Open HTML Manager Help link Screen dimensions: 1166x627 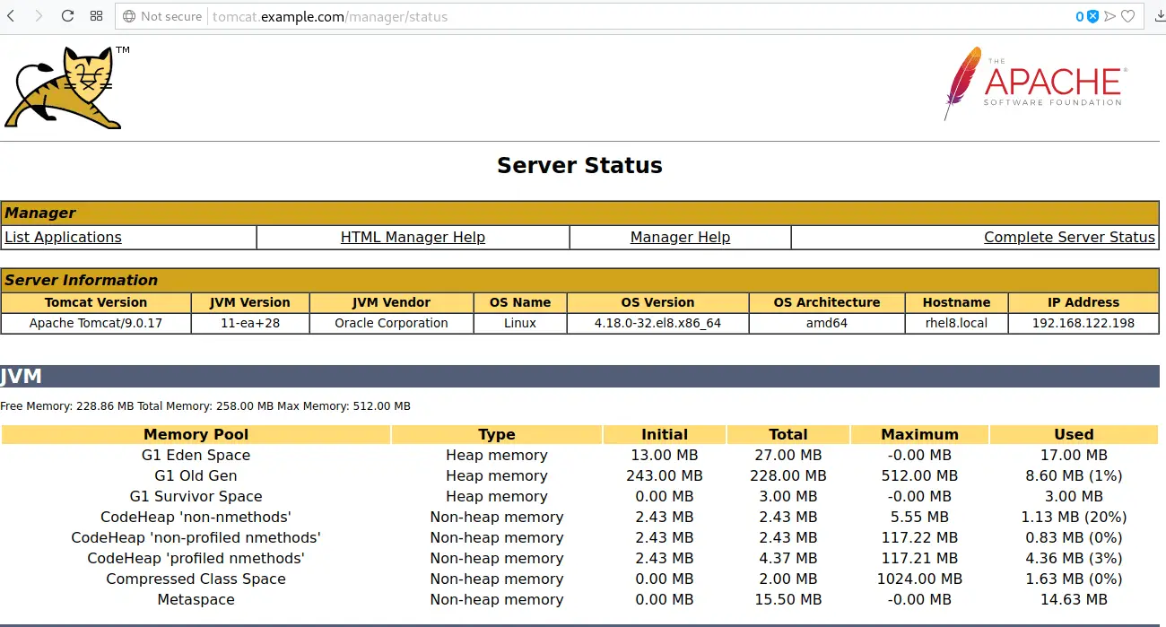tap(413, 237)
